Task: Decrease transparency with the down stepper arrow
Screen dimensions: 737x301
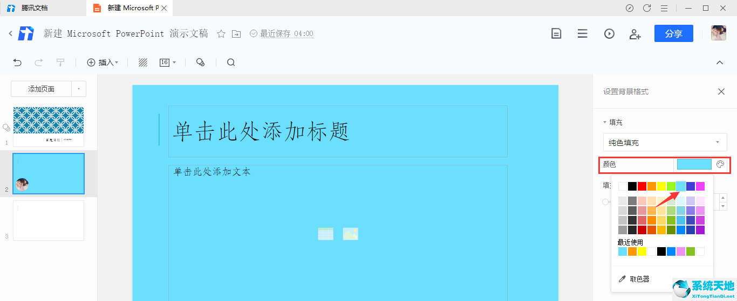Action: coord(724,206)
